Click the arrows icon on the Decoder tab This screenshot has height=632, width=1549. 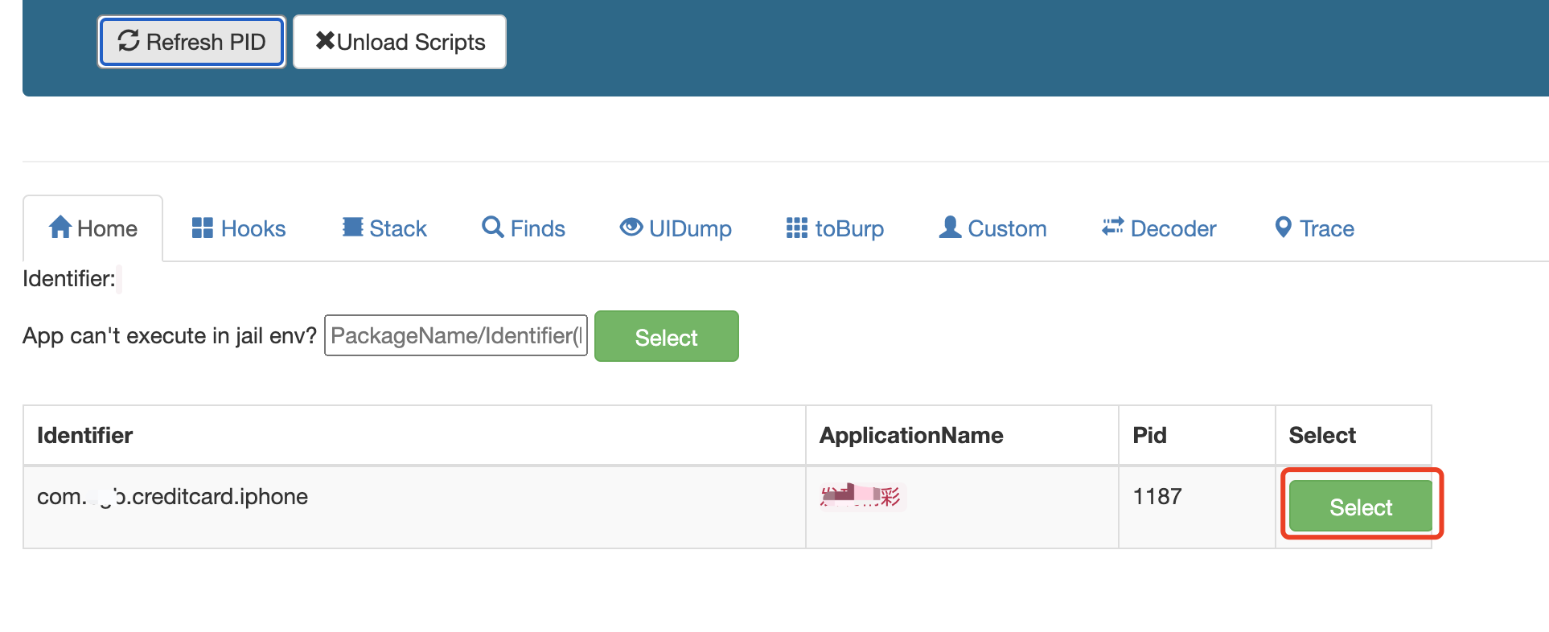tap(1112, 228)
